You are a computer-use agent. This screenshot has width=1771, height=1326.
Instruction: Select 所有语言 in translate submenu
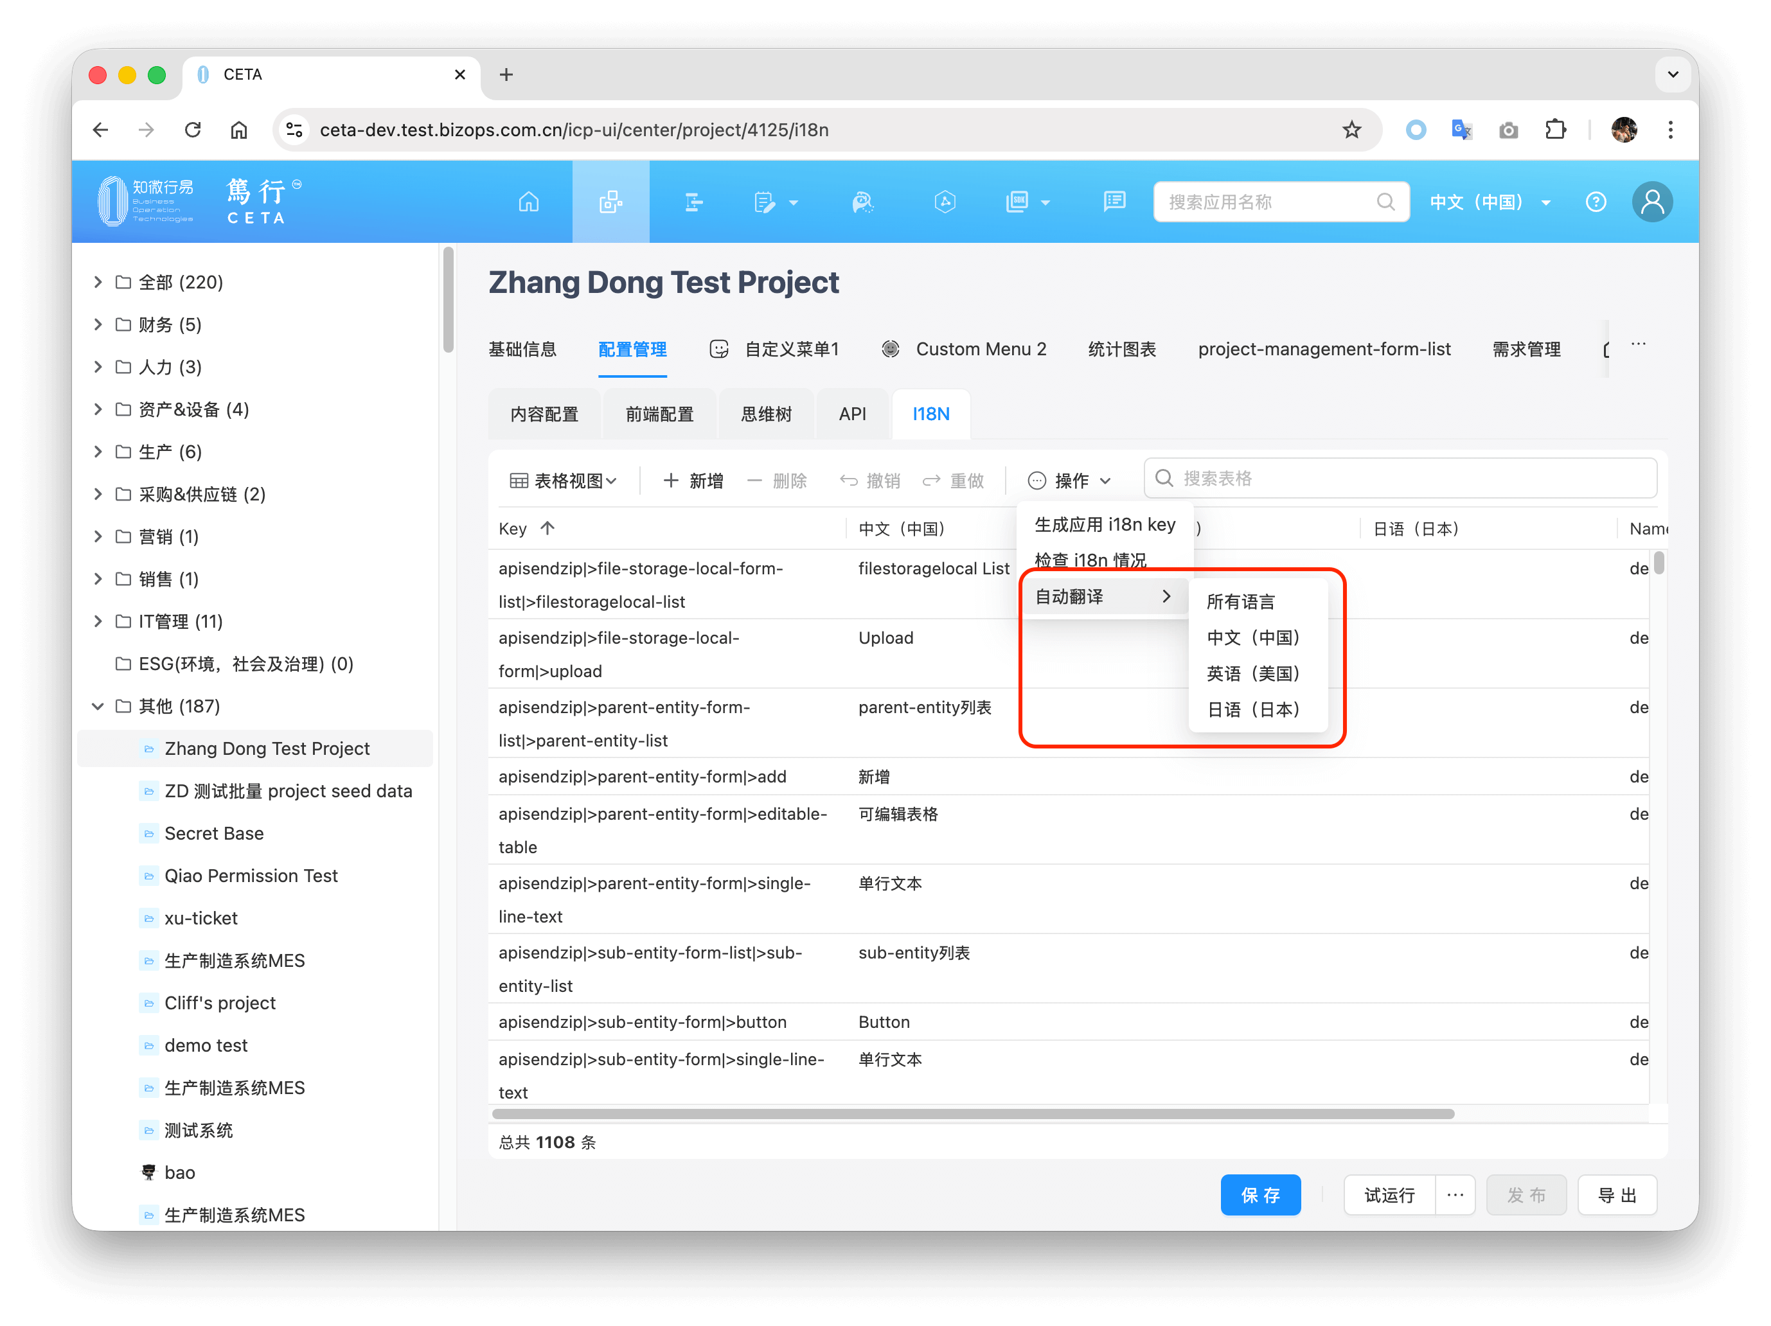1258,602
